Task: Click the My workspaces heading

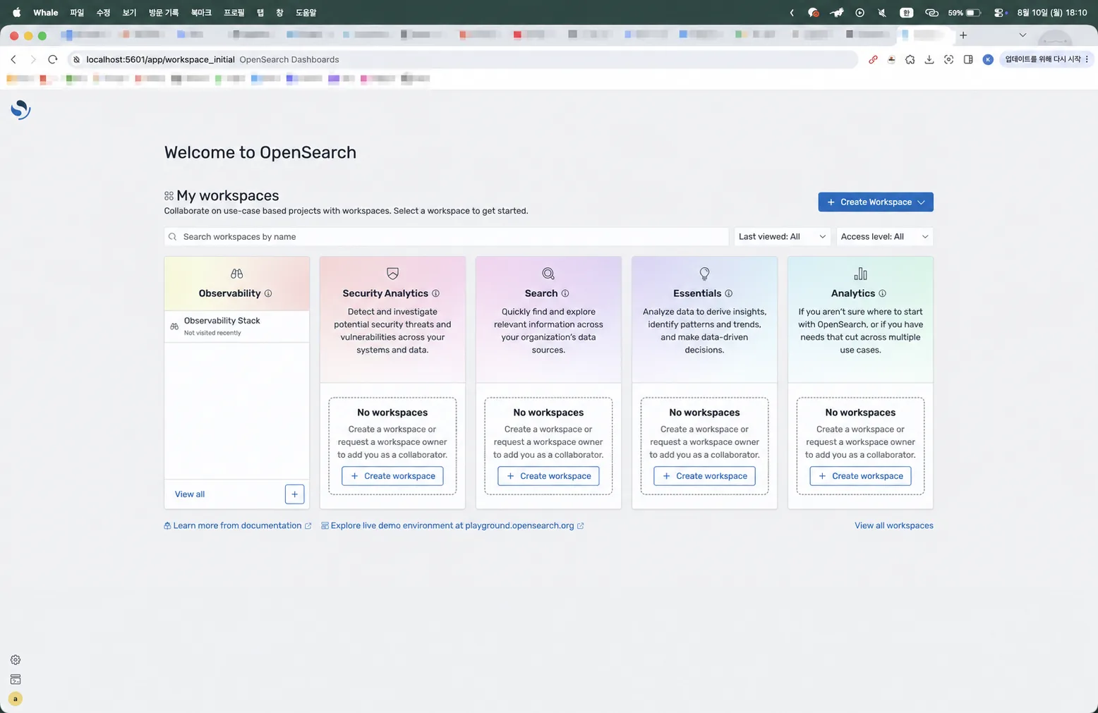Action: tap(228, 195)
